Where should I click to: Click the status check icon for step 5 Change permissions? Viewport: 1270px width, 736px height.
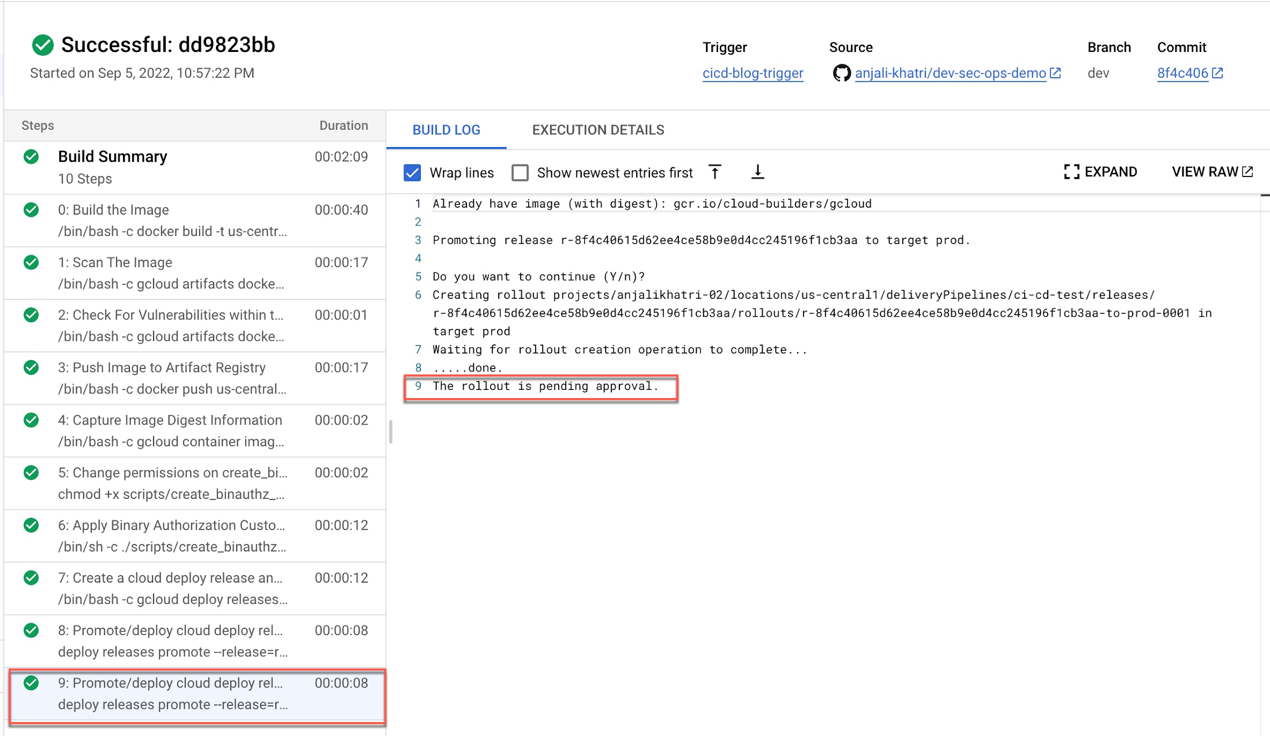tap(31, 472)
